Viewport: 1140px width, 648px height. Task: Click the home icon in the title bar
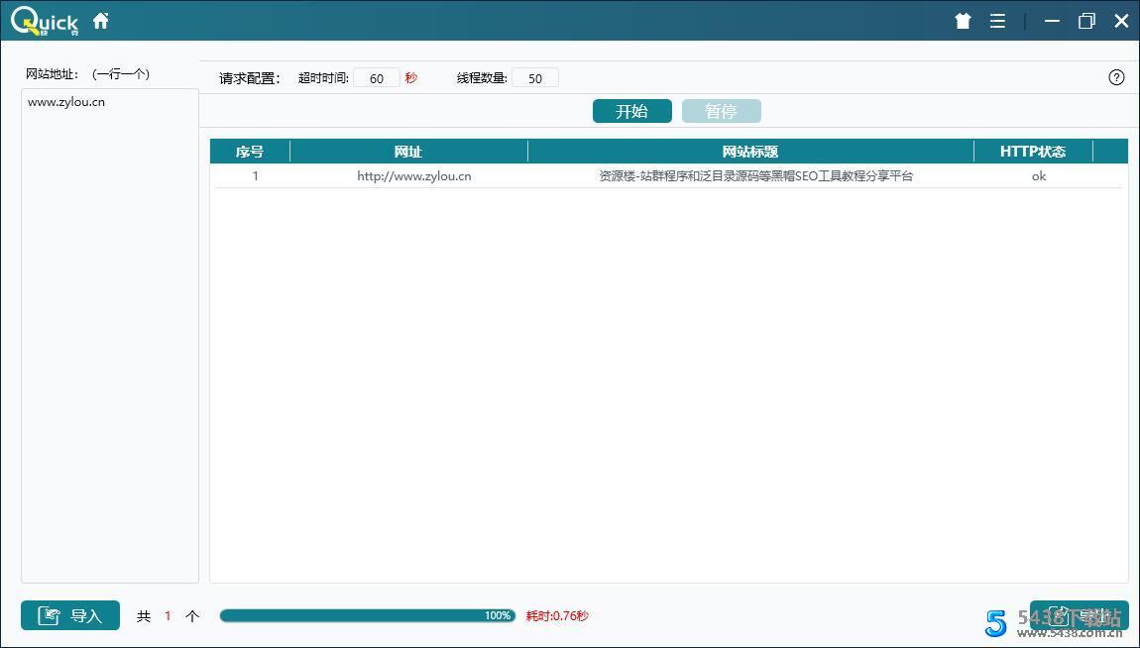pyautogui.click(x=100, y=19)
